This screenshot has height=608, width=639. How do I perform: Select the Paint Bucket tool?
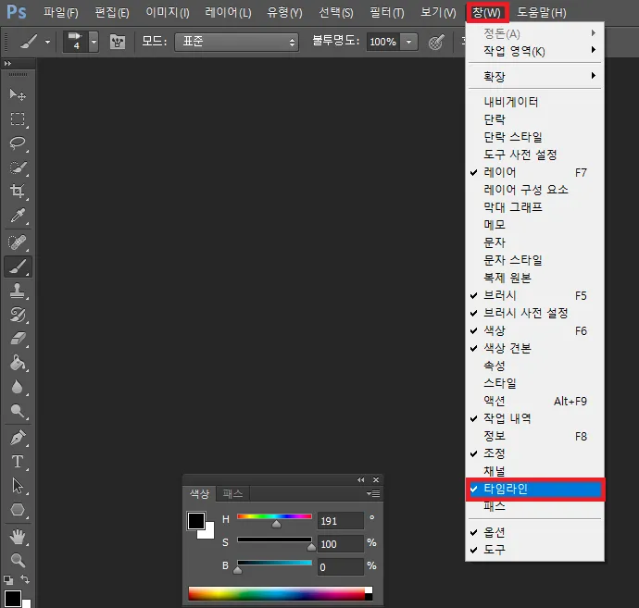18,363
